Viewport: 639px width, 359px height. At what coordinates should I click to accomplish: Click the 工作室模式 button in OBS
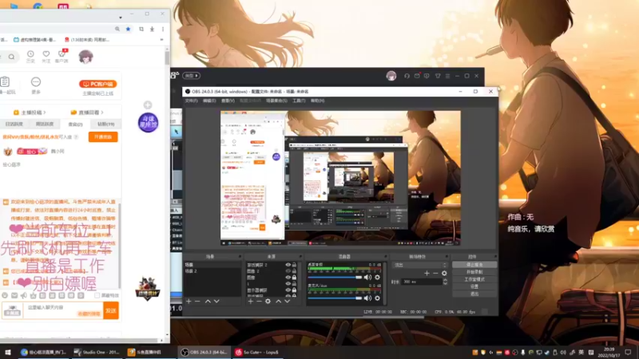(x=474, y=279)
